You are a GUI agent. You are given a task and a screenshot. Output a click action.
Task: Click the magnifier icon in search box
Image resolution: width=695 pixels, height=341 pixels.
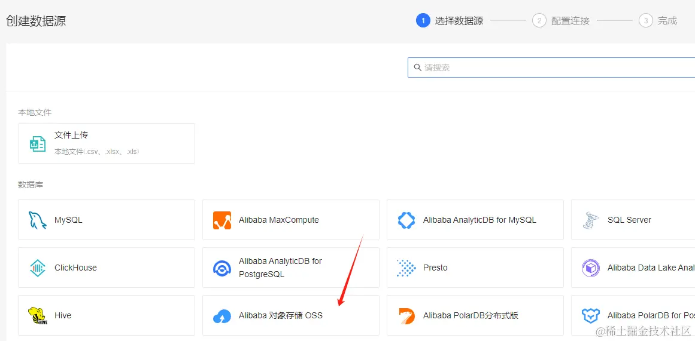tap(417, 67)
